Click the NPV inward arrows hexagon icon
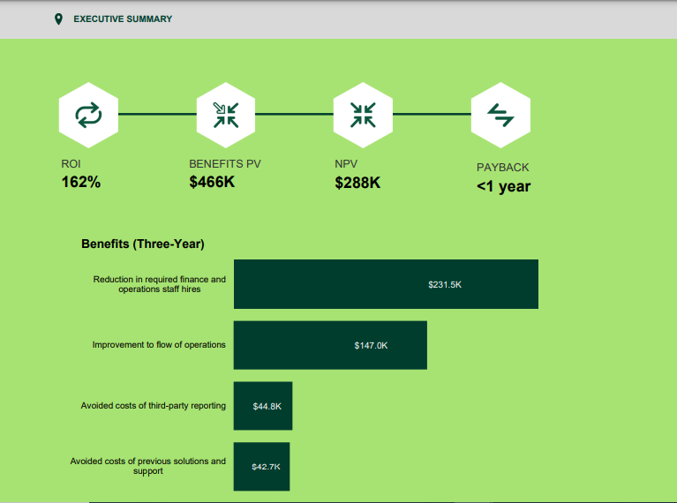The width and height of the screenshot is (677, 503). click(x=363, y=114)
